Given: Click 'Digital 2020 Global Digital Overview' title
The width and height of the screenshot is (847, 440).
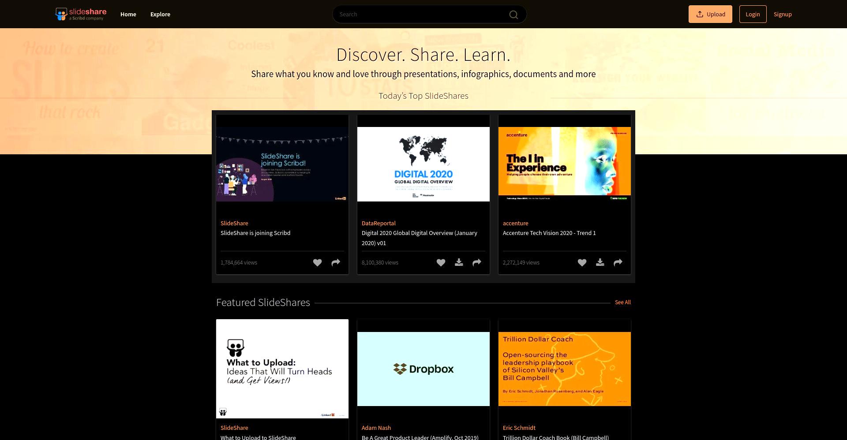Looking at the screenshot, I should pyautogui.click(x=420, y=238).
